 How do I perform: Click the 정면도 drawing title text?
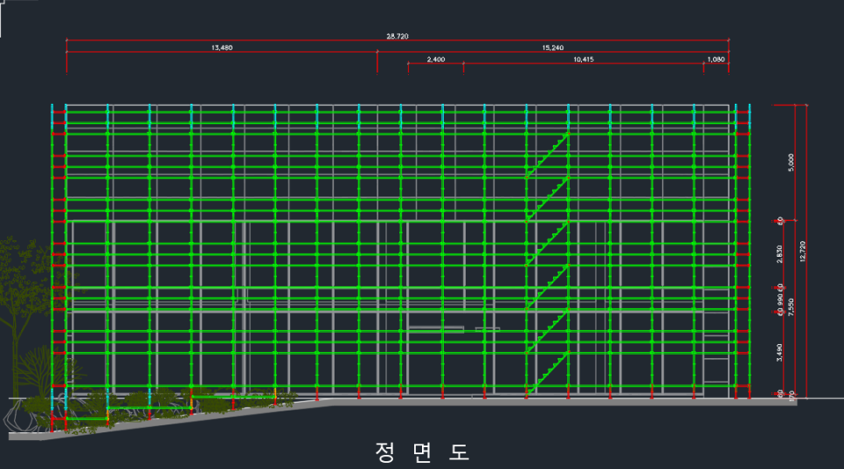point(422,452)
